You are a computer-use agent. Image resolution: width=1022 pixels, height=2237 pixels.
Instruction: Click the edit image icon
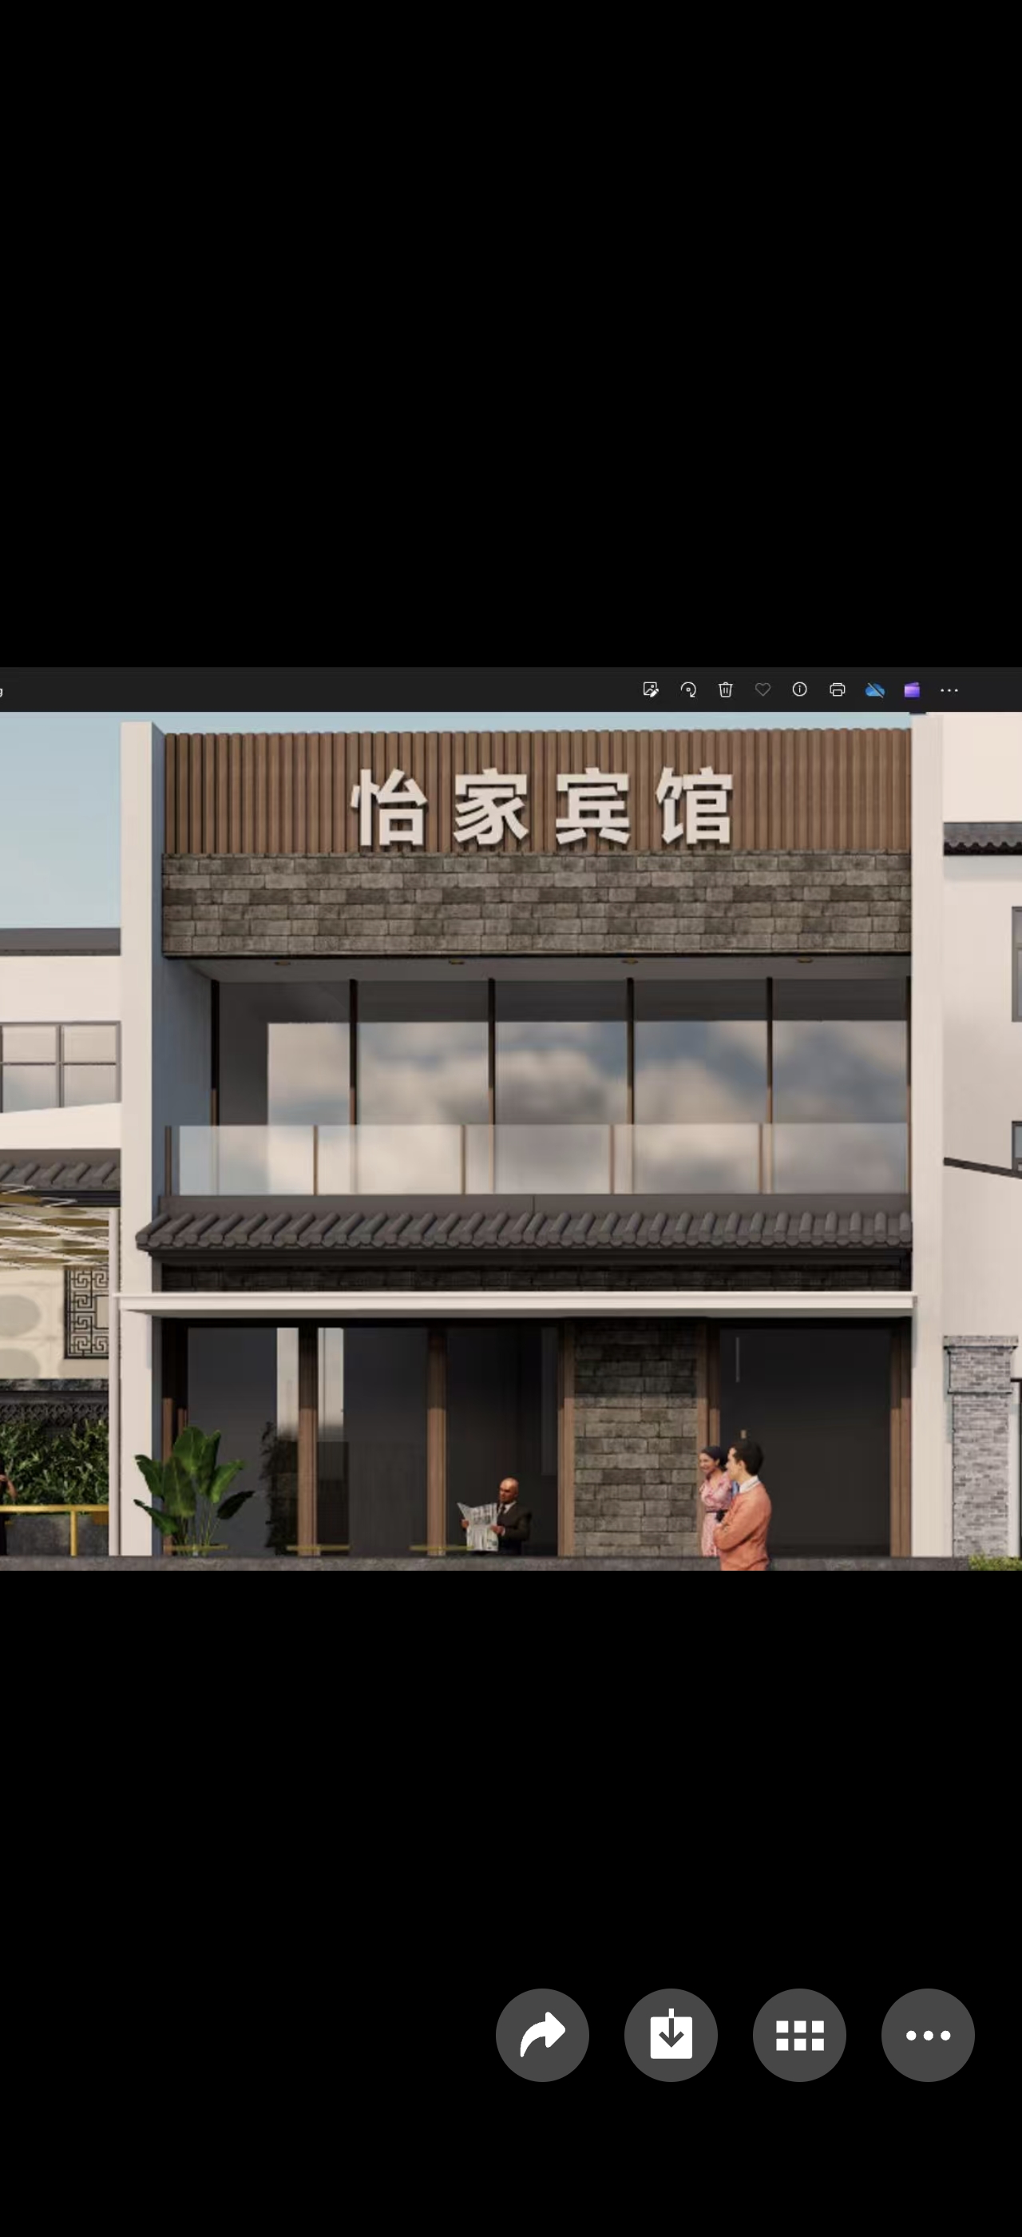click(x=650, y=689)
